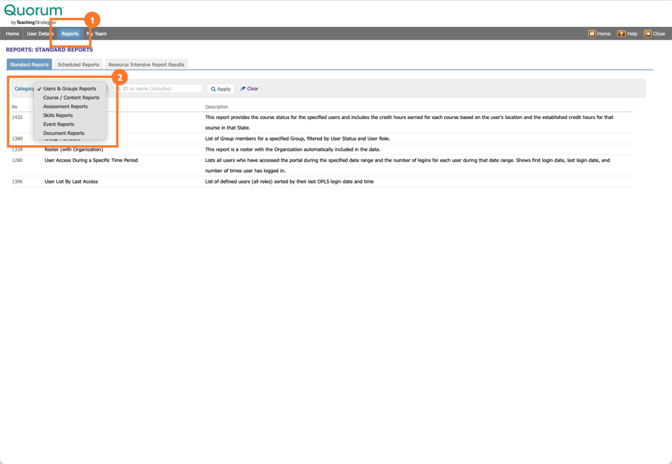Click the orange step 1 marker badge
The image size is (672, 464).
point(91,21)
